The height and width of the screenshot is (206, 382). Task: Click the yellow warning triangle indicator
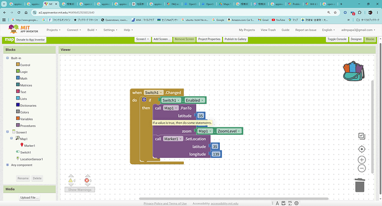click(71, 180)
